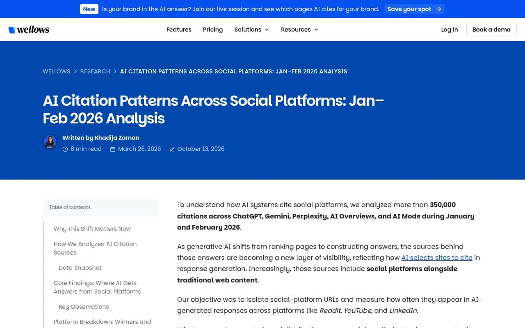
Task: Click the banner text about live session
Action: [x=240, y=9]
